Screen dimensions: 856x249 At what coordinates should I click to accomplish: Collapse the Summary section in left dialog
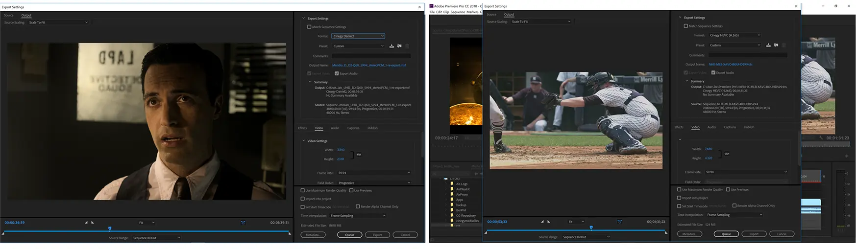pos(310,82)
